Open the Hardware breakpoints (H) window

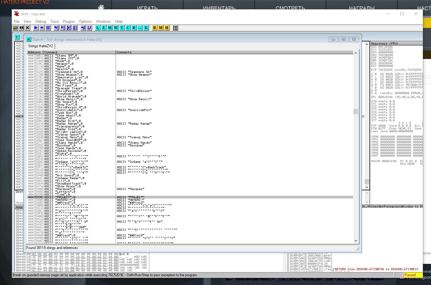[x=167, y=28]
